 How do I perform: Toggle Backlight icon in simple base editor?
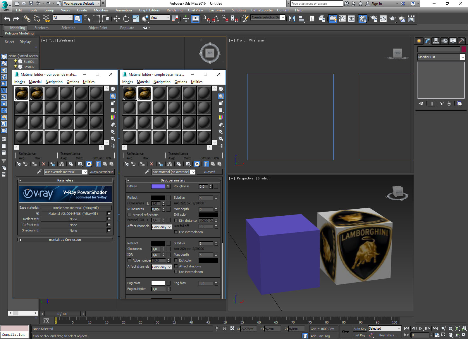click(x=221, y=96)
